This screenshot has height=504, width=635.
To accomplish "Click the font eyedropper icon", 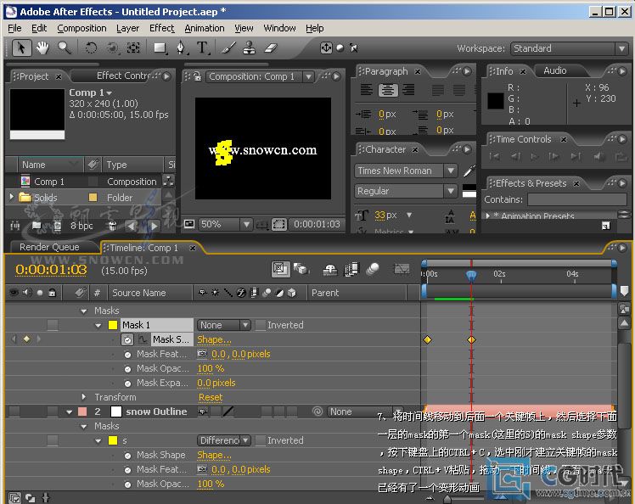I will (469, 171).
